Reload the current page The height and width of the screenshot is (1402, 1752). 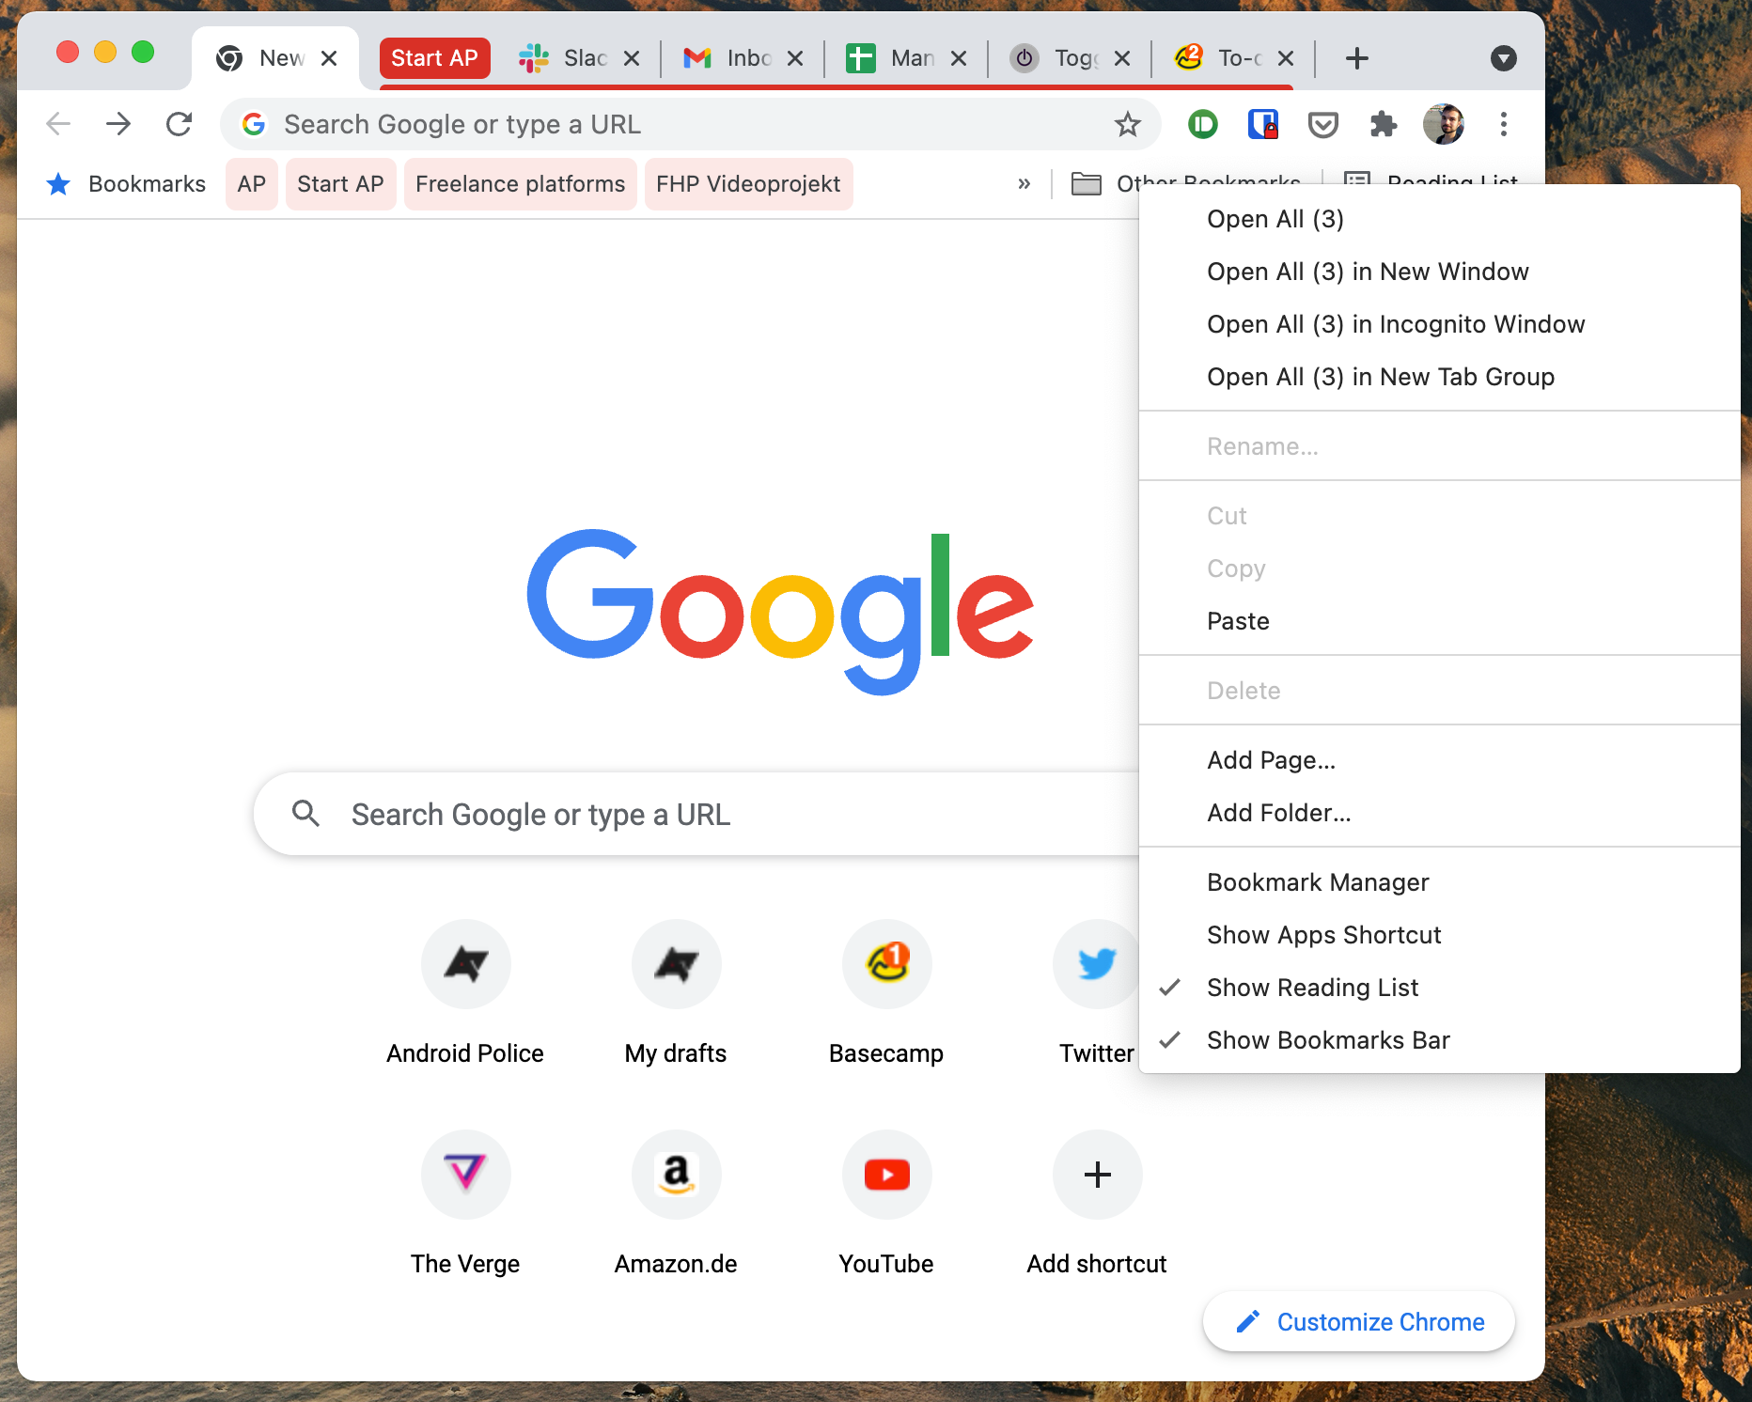point(179,123)
